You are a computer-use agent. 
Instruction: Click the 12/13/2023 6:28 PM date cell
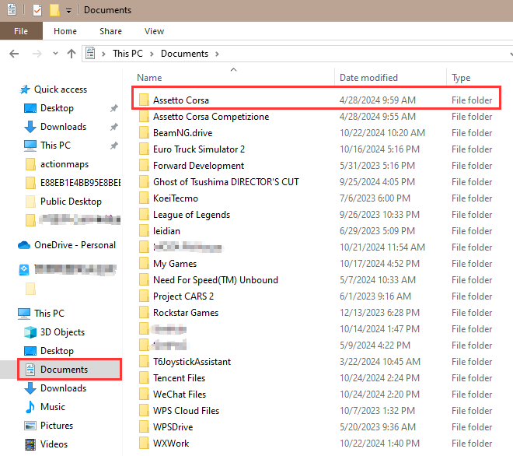[379, 313]
